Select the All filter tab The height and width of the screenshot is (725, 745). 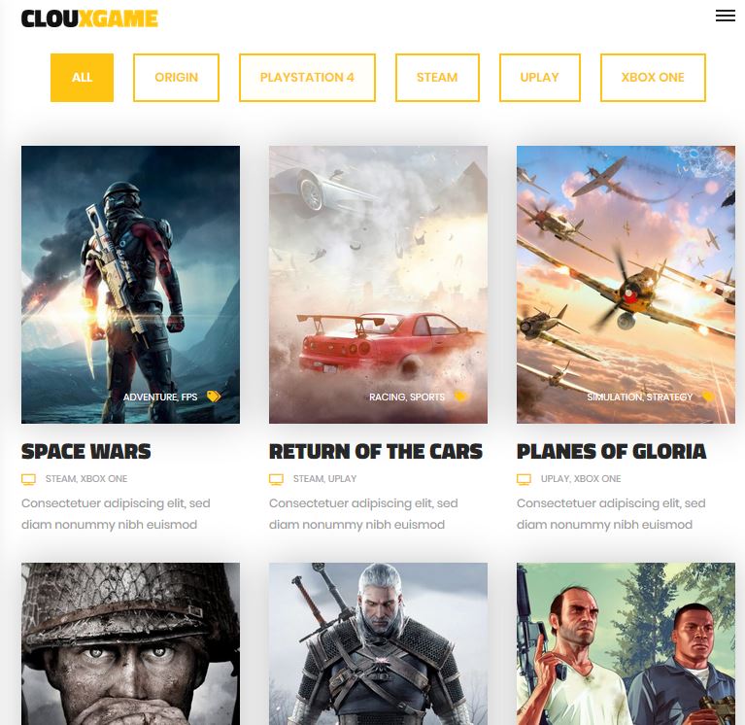pos(82,78)
